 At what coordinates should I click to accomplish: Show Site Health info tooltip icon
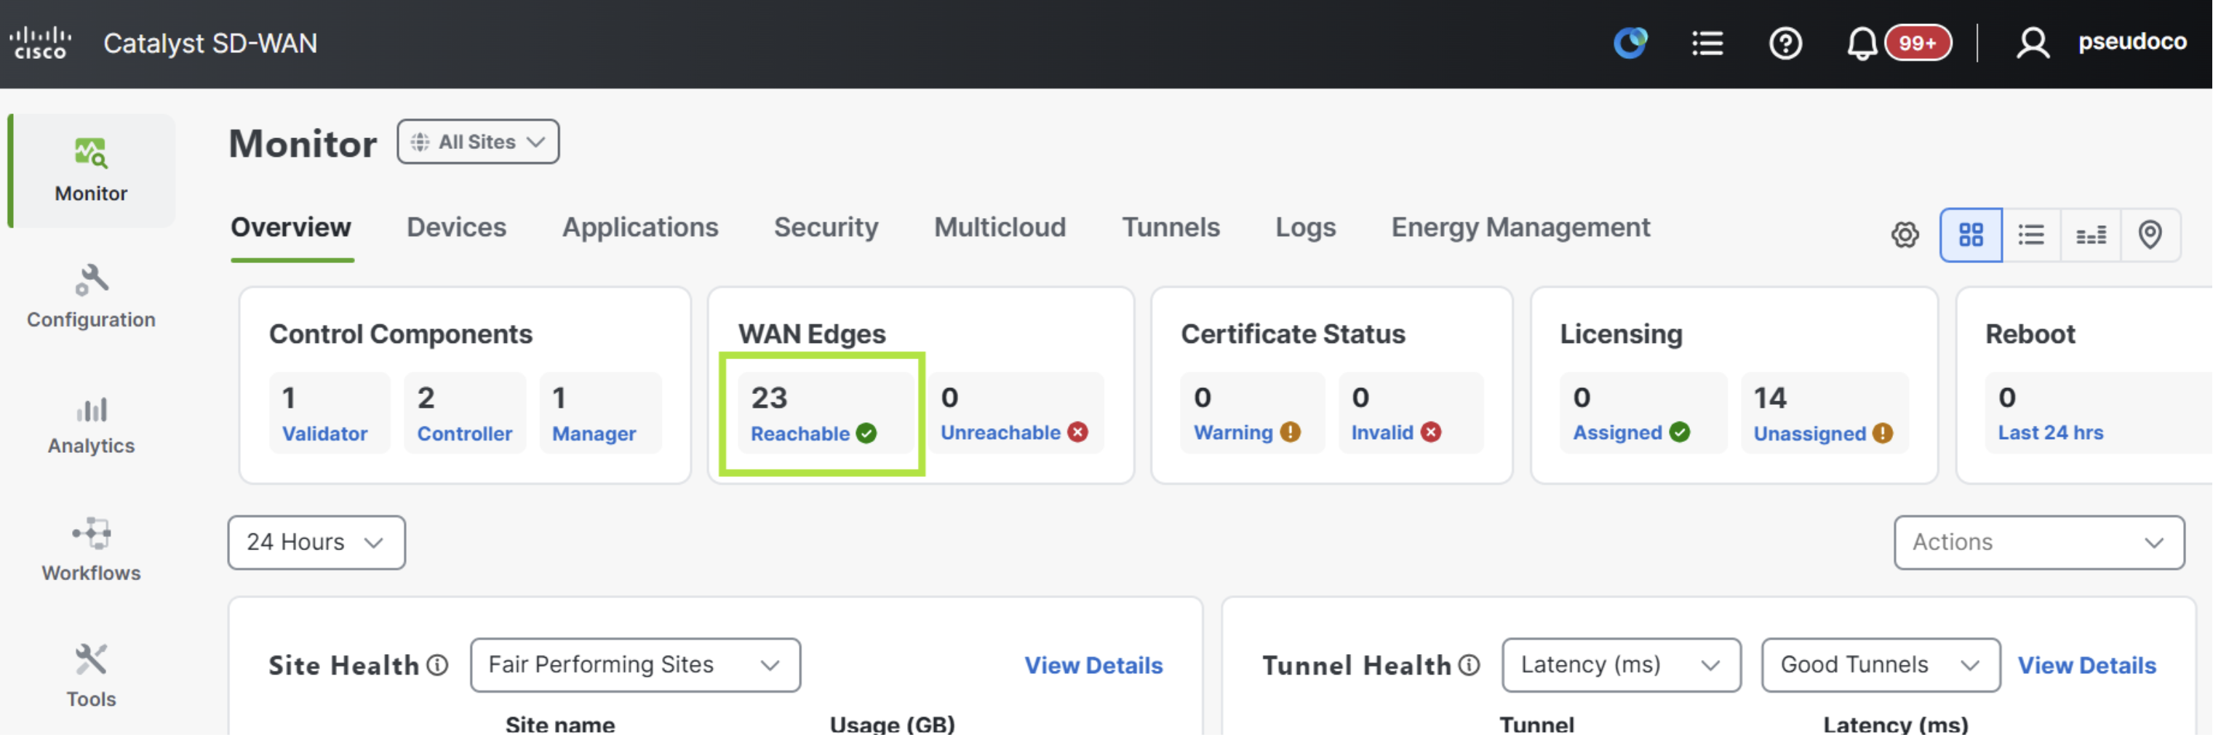coord(437,666)
